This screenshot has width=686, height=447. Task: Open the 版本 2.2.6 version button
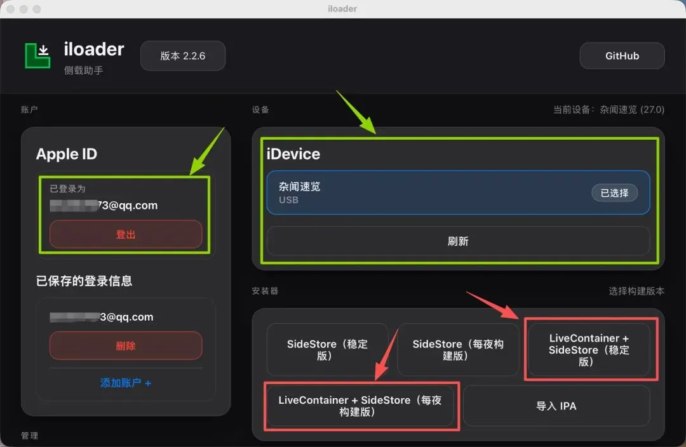183,55
